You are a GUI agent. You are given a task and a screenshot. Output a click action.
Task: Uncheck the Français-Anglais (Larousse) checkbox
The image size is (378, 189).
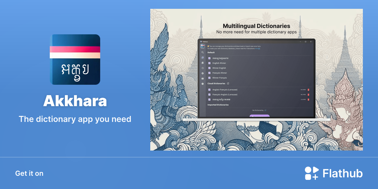click(x=209, y=94)
